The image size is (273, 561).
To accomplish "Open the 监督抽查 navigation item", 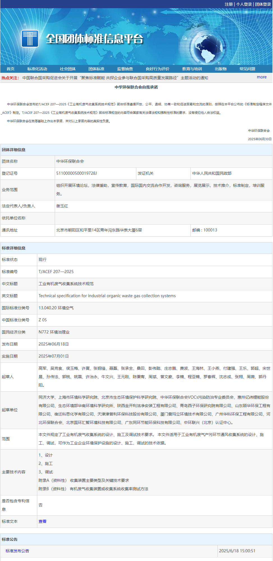I will coord(125,69).
